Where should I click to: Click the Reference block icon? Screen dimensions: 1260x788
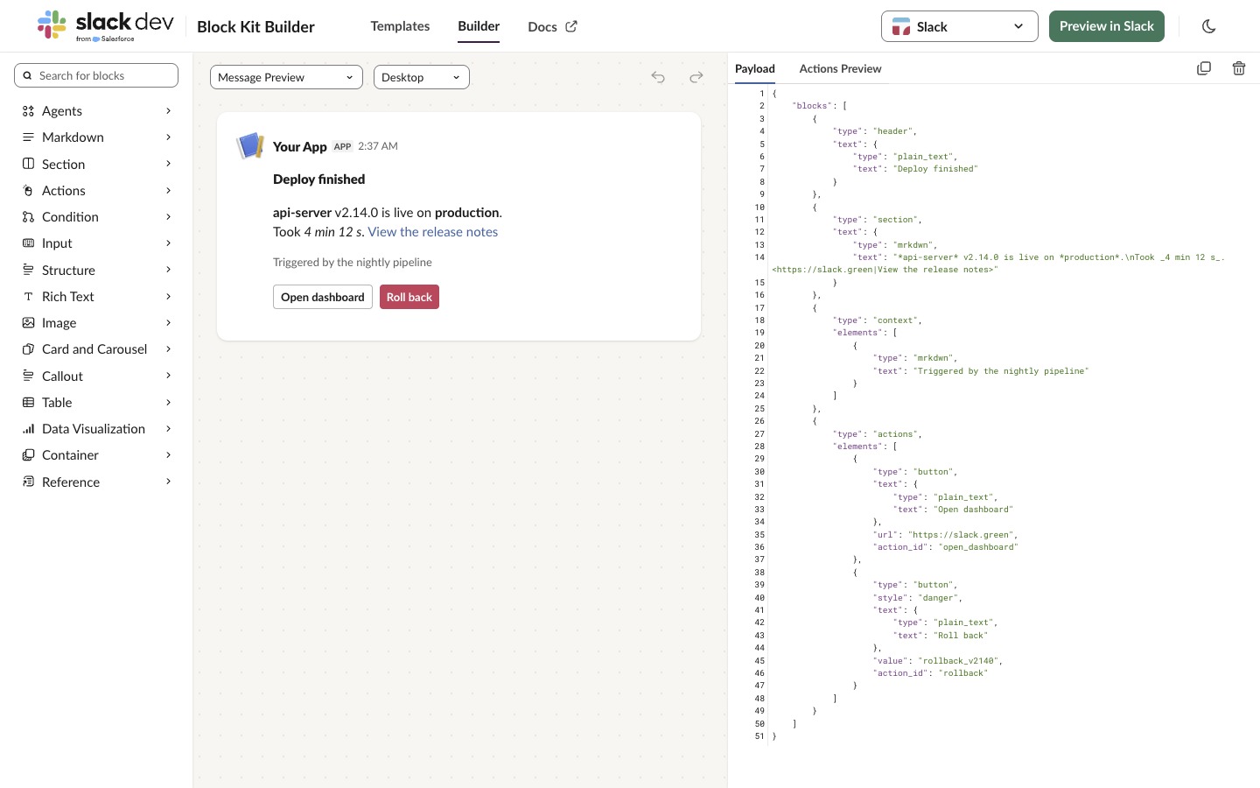coord(28,482)
